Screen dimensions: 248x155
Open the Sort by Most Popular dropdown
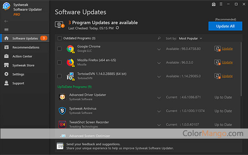190,38
